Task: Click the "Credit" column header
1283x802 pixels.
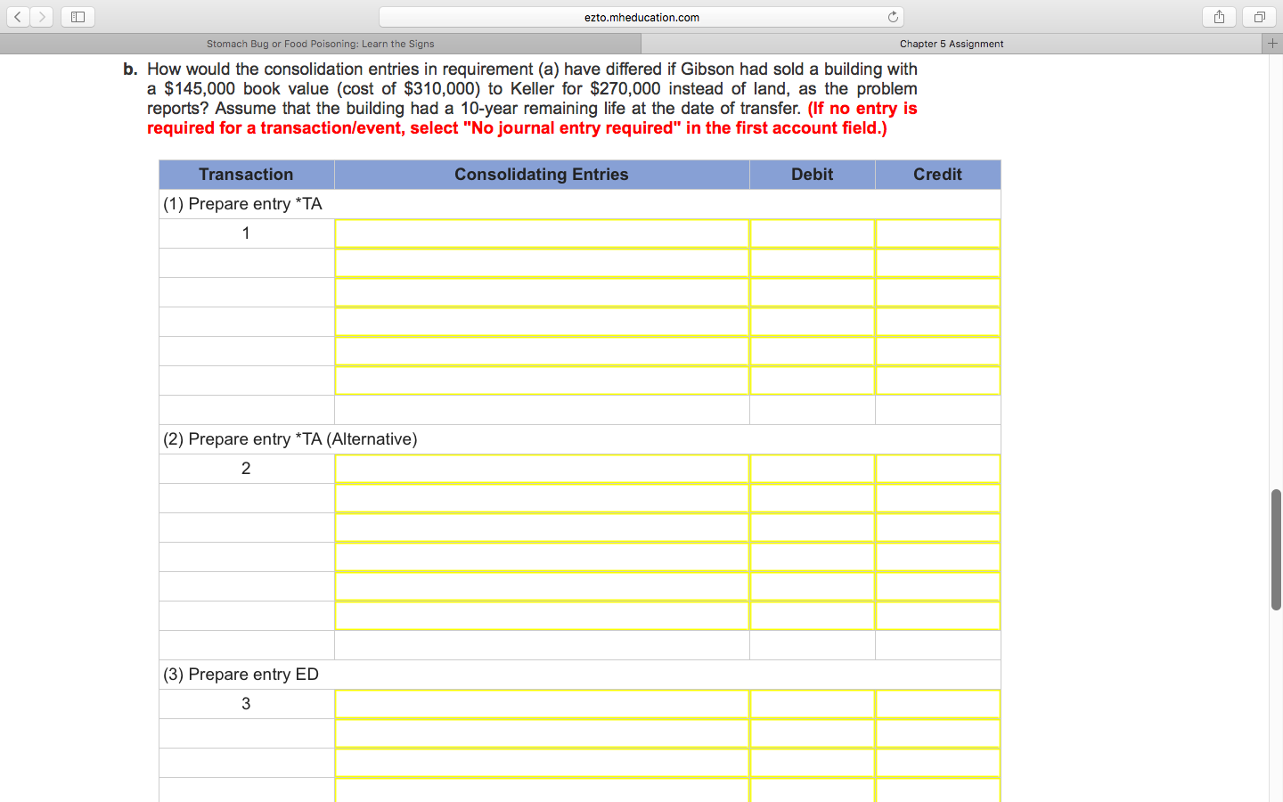Action: pos(938,175)
